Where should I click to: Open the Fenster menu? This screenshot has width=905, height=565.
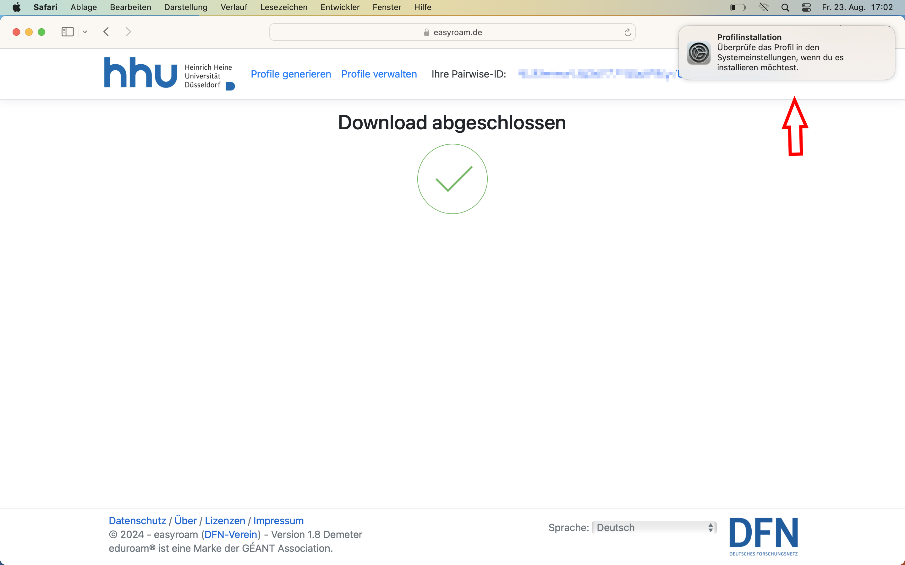[x=387, y=7]
